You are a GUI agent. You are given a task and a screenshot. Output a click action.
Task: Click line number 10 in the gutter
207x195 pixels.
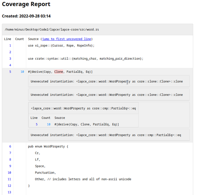pos(9,173)
